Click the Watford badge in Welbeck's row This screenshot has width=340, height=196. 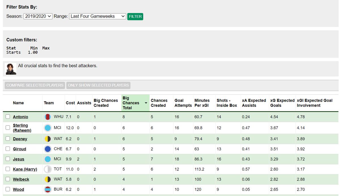[48, 179]
